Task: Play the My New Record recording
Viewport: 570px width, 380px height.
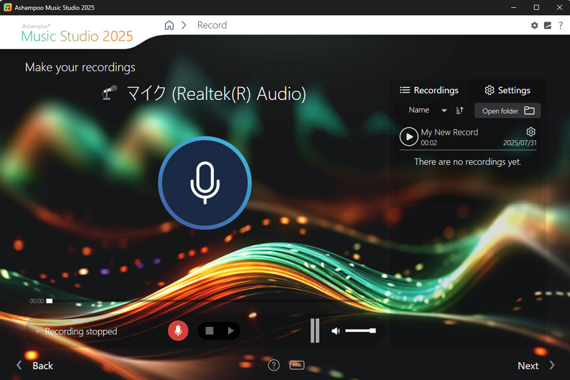Action: (409, 137)
